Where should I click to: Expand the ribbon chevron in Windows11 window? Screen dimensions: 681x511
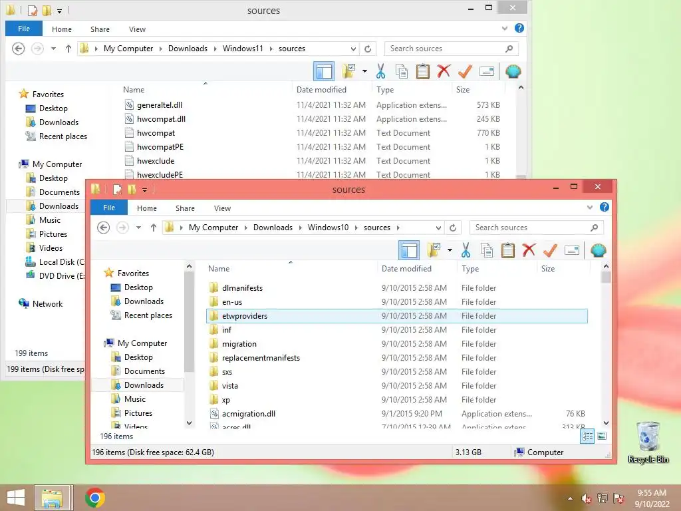[505, 28]
